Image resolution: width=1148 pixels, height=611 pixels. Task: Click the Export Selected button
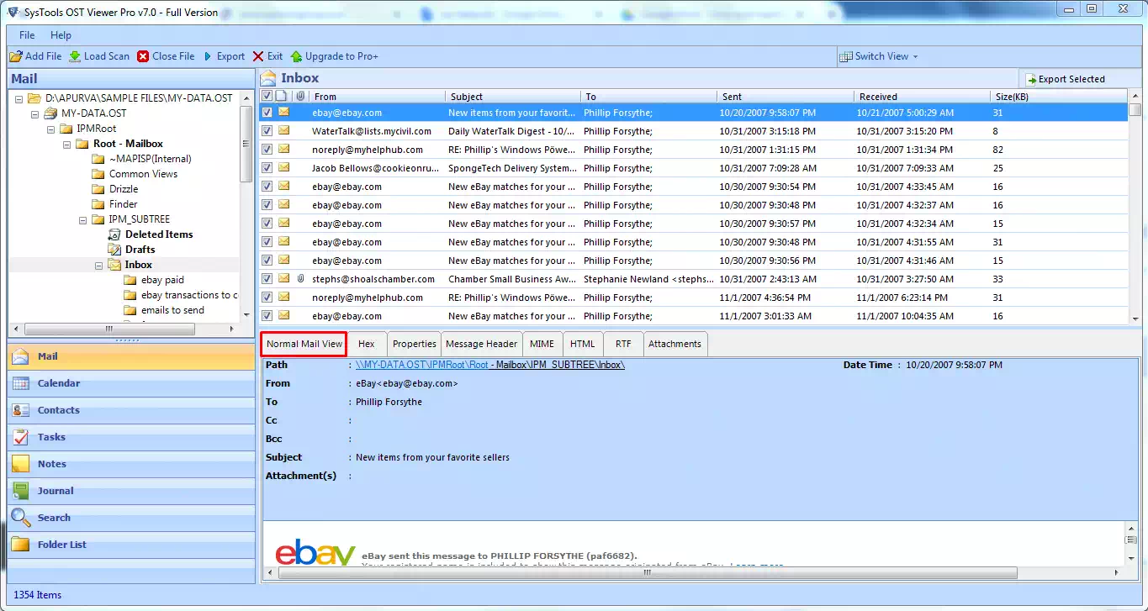point(1065,79)
